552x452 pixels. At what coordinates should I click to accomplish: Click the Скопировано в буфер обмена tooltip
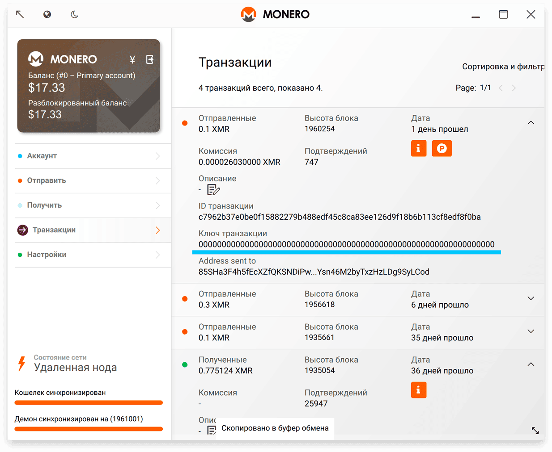pos(275,428)
